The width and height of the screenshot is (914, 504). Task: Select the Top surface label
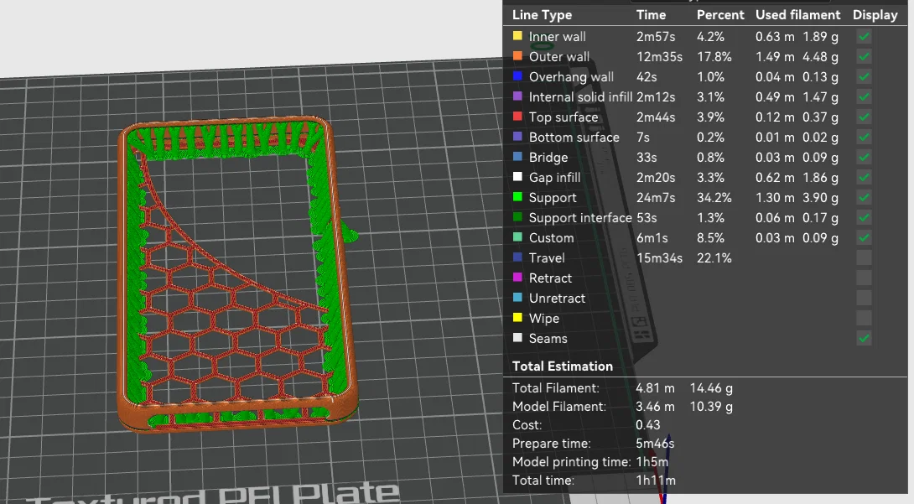[x=563, y=117]
